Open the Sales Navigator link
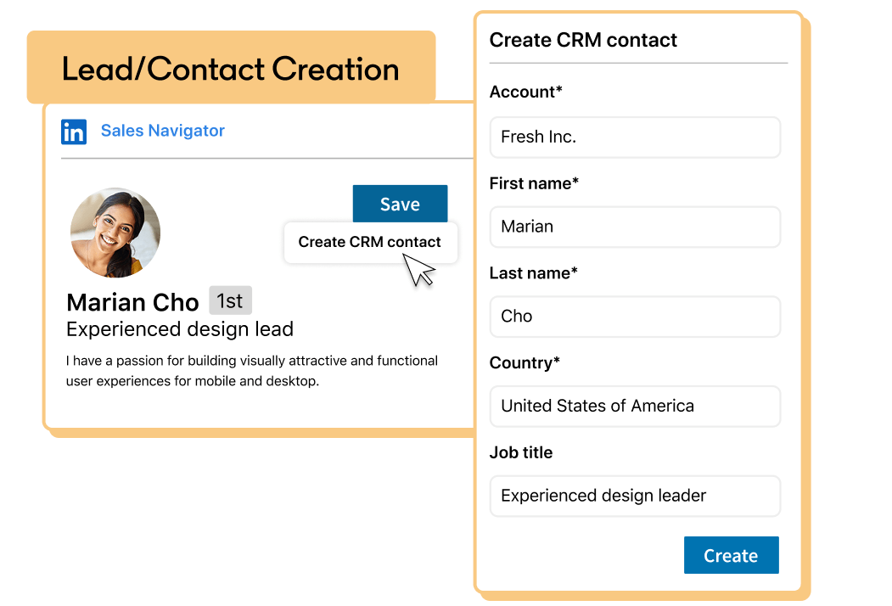The width and height of the screenshot is (892, 606). [x=162, y=131]
